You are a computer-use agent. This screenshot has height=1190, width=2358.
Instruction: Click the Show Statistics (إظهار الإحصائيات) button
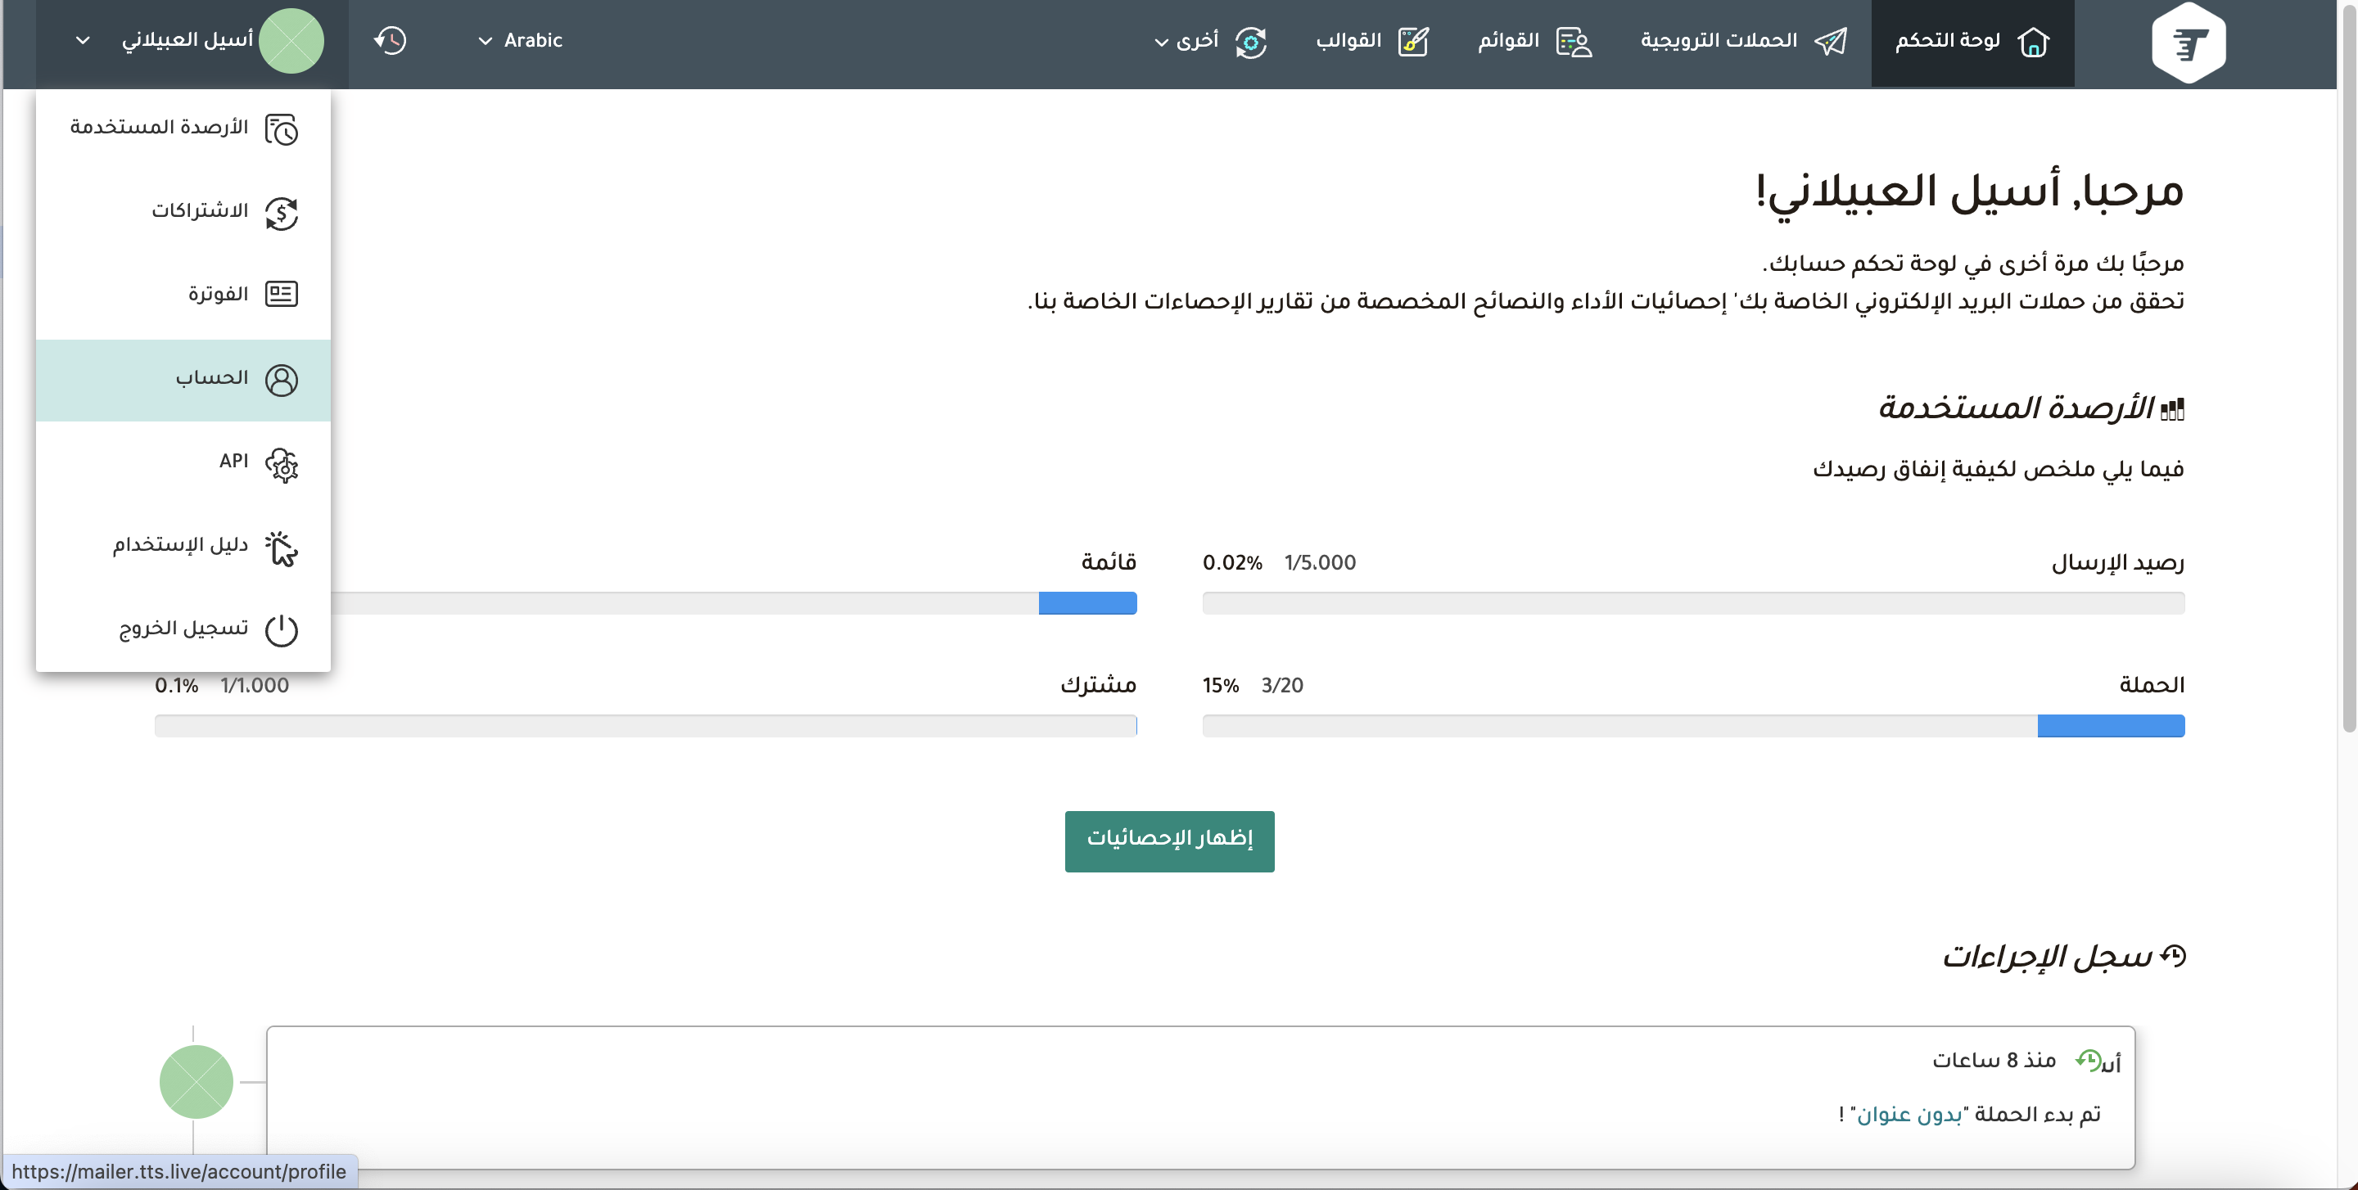point(1169,840)
